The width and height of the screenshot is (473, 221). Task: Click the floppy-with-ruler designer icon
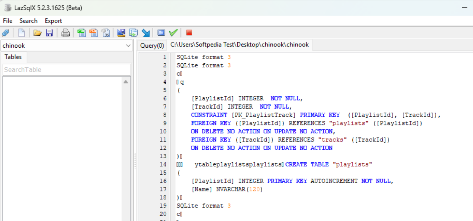tap(122, 33)
